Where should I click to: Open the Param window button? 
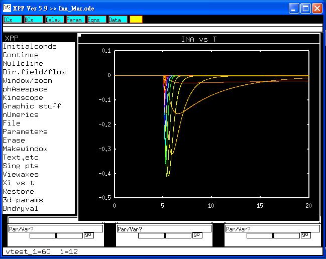tap(76, 20)
